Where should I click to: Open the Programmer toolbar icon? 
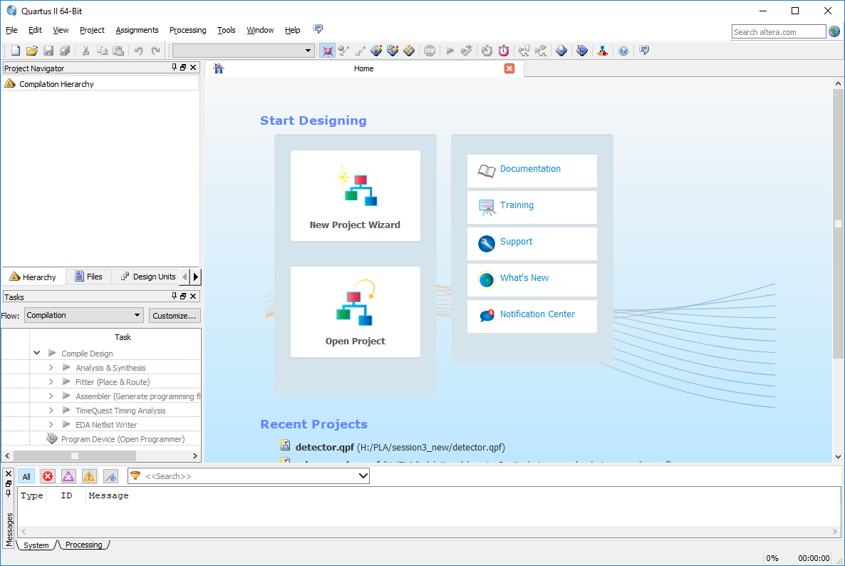[582, 51]
